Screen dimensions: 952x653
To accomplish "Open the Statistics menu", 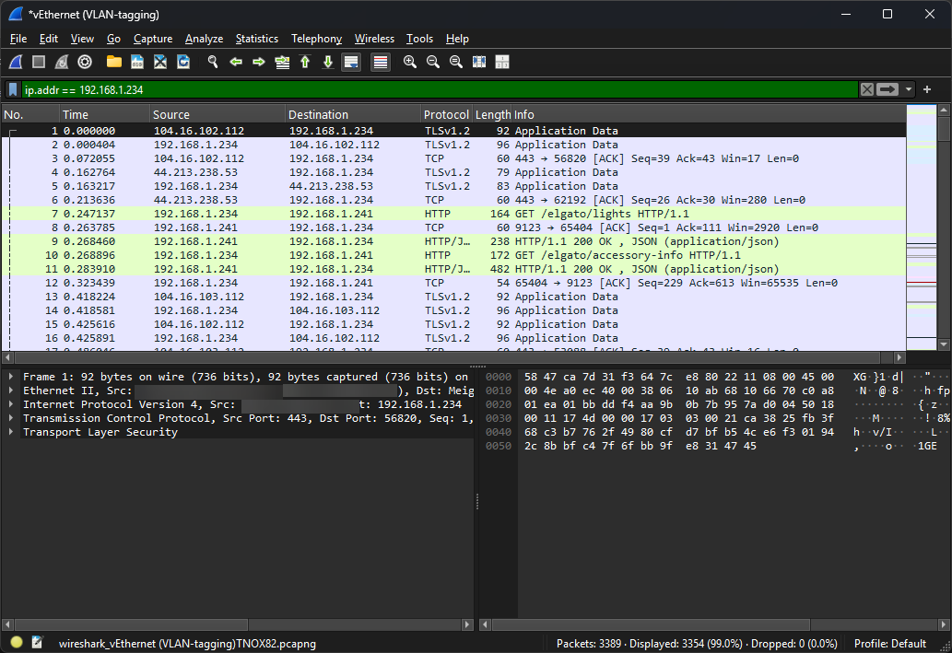I will pyautogui.click(x=256, y=39).
